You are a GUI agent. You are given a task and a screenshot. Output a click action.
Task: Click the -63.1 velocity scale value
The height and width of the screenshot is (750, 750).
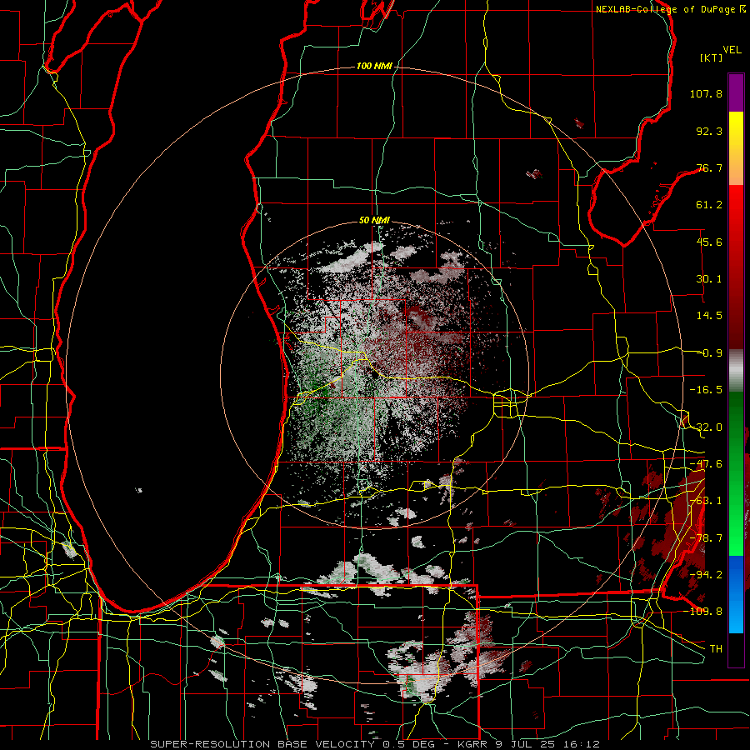point(706,501)
